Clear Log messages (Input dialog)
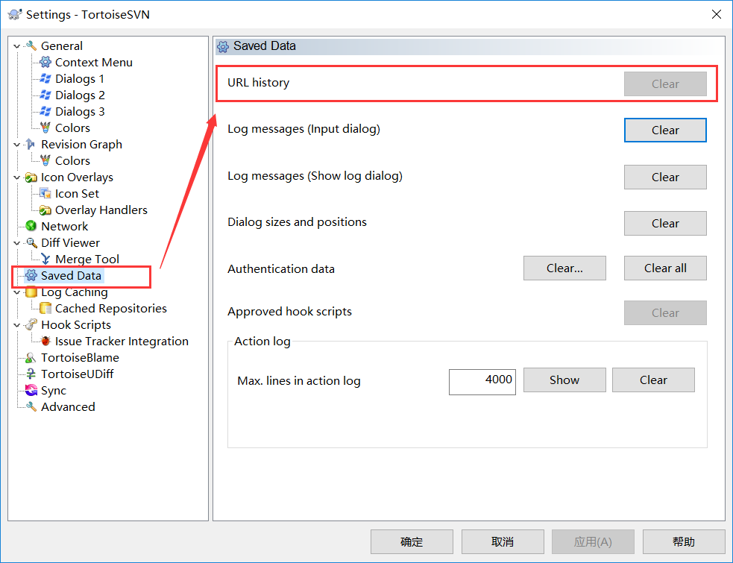This screenshot has height=563, width=733. [x=665, y=130]
